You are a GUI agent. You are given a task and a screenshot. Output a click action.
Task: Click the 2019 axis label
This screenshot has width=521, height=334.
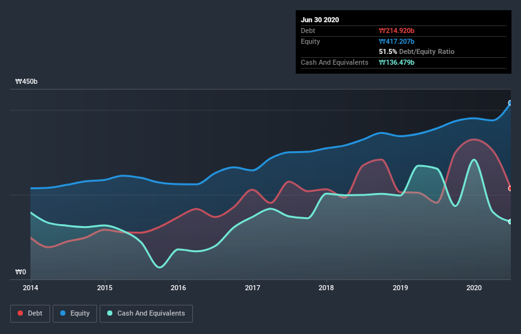tap(400, 288)
